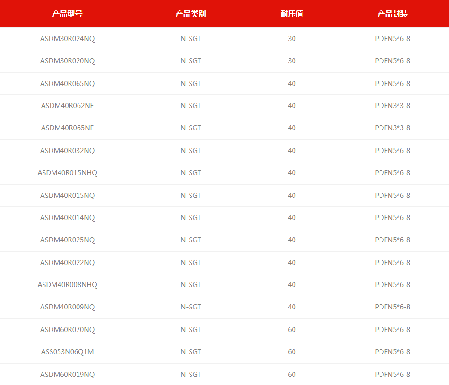This screenshot has height=385, width=449.
Task: Open the ASDM30R020NQ product link
Action: pos(67,61)
